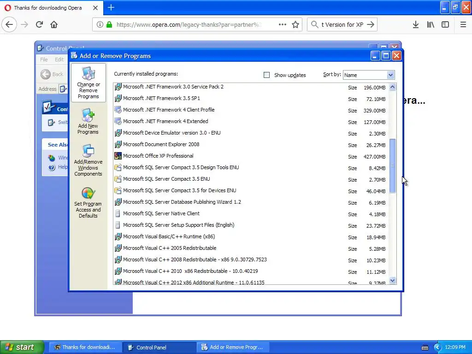
Task: Show site information icon in address bar
Action: coord(100,24)
